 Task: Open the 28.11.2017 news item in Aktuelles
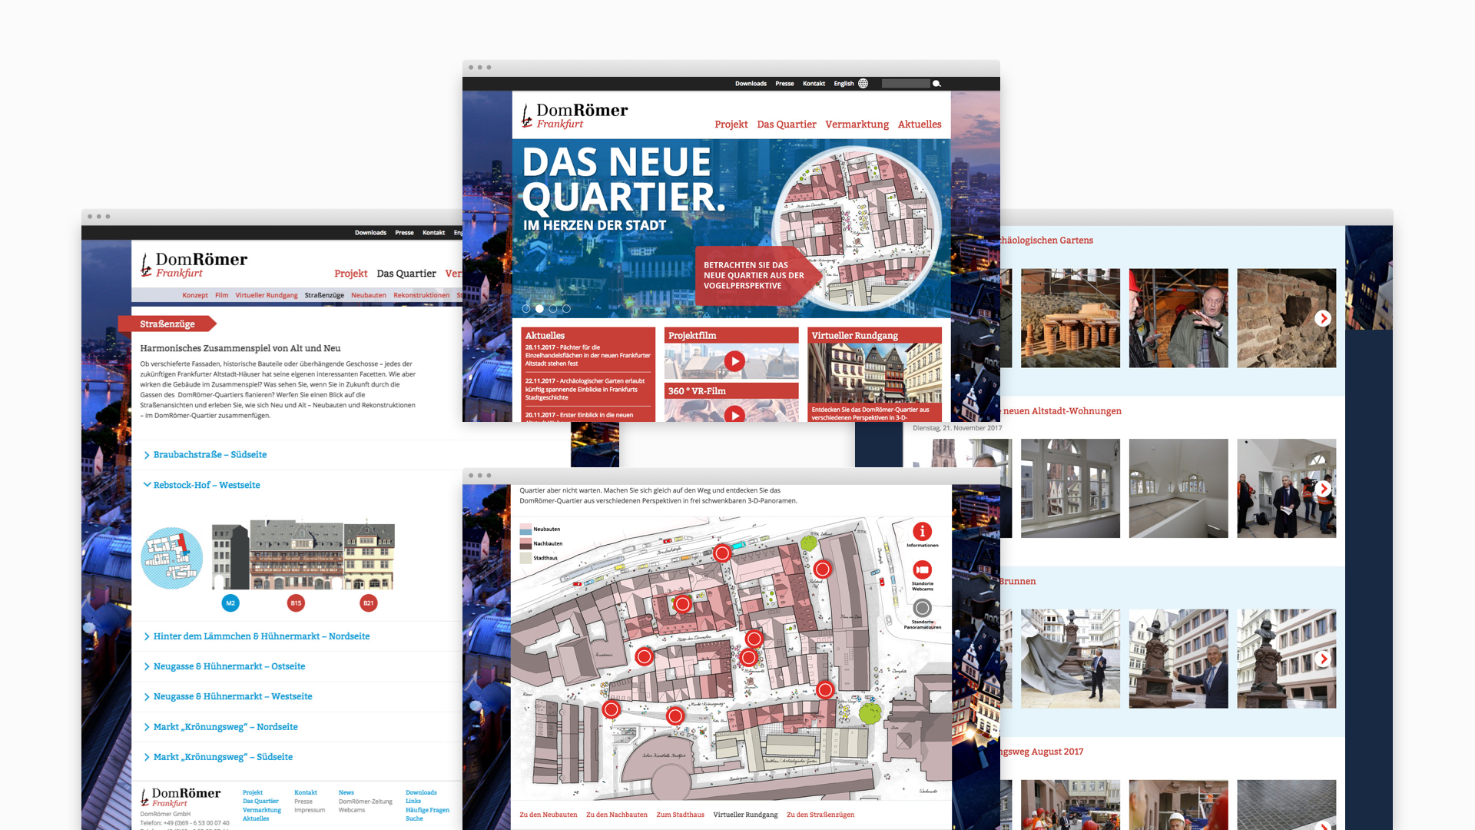588,355
